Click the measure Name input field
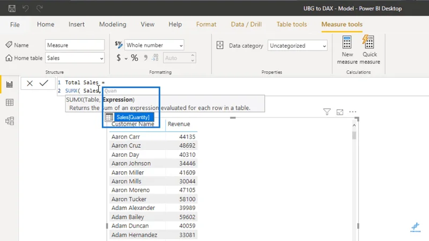 tap(75, 45)
